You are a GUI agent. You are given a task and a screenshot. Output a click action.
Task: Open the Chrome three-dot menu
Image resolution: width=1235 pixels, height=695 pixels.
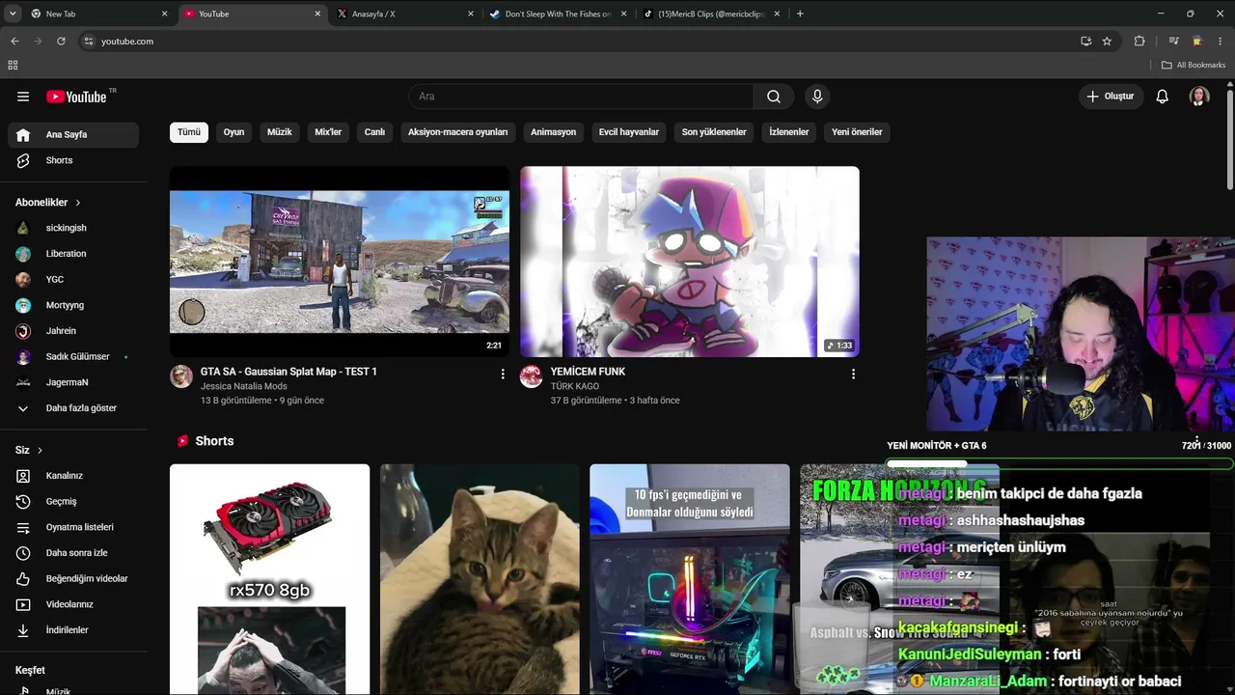[x=1220, y=42]
